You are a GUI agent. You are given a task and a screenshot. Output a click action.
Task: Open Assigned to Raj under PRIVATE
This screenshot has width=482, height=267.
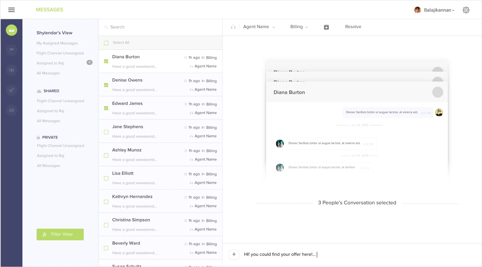pyautogui.click(x=50, y=156)
